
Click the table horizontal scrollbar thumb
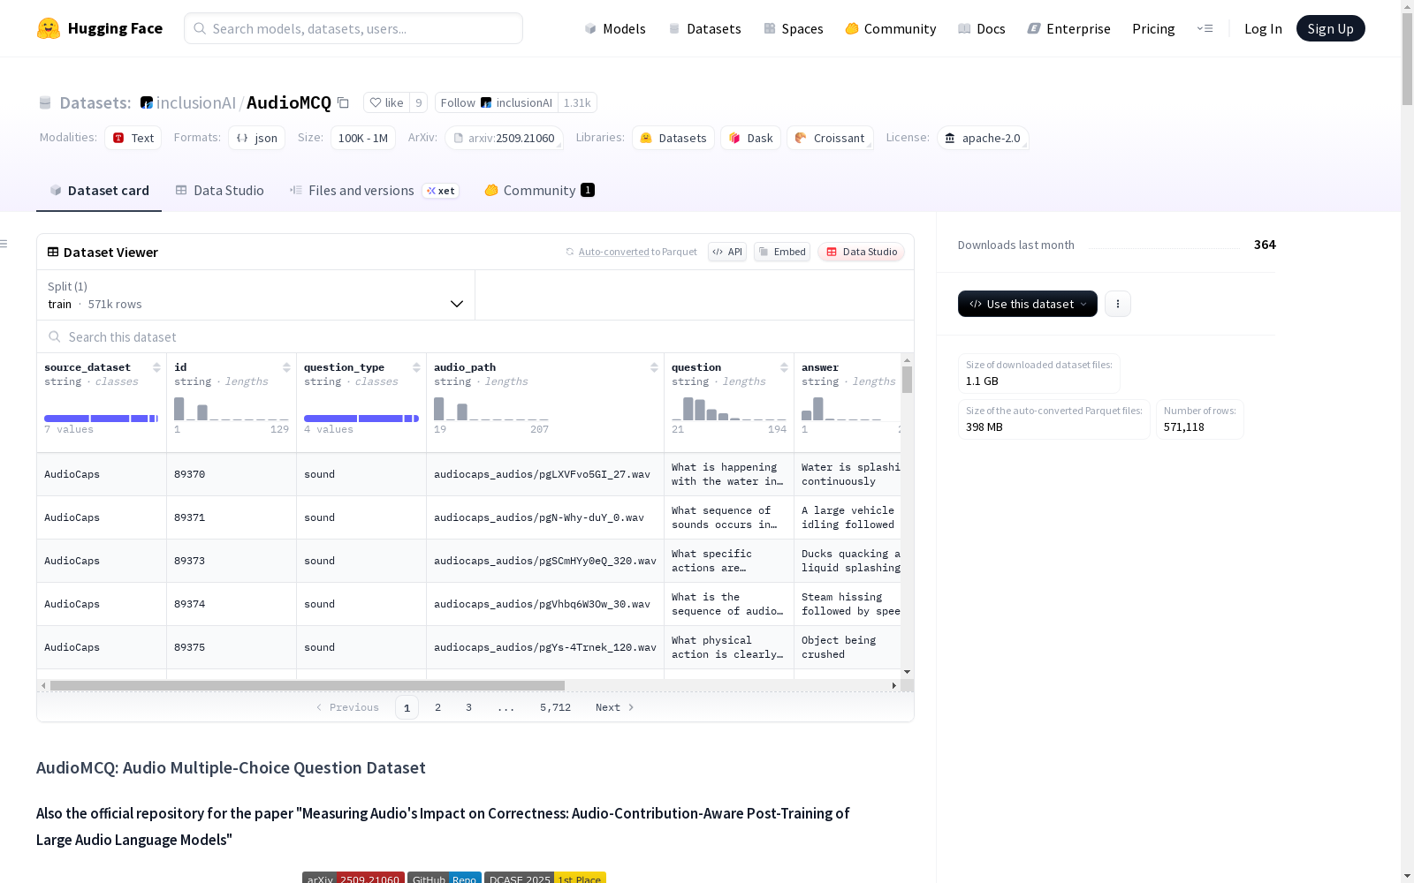pyautogui.click(x=308, y=685)
